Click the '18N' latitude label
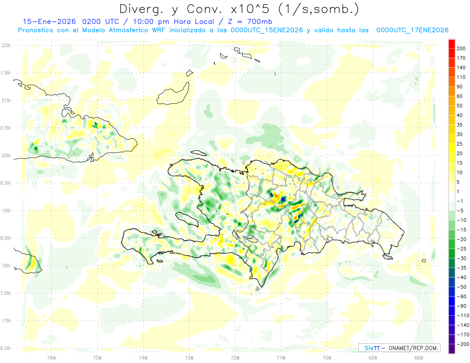 [x=6, y=266]
